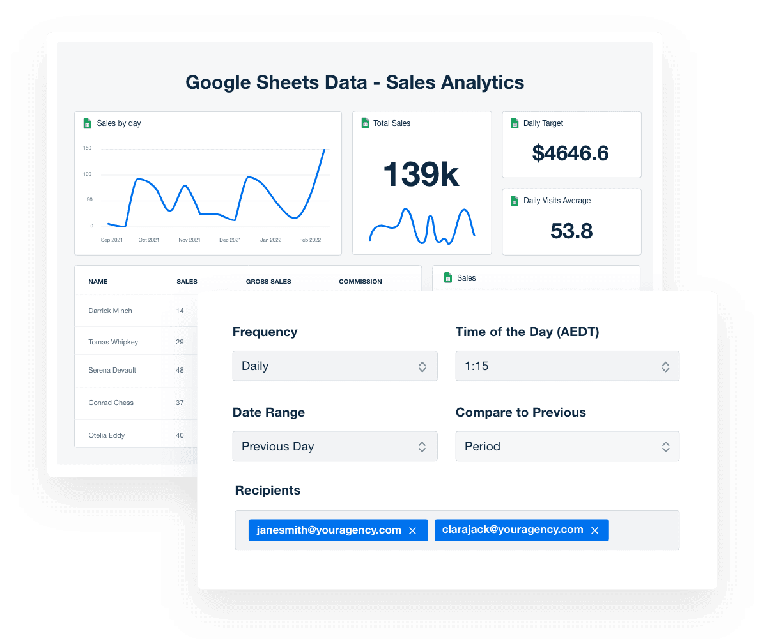Click the chevron icon on the Frequency selector
Viewport: 767px width, 639px height.
click(422, 366)
